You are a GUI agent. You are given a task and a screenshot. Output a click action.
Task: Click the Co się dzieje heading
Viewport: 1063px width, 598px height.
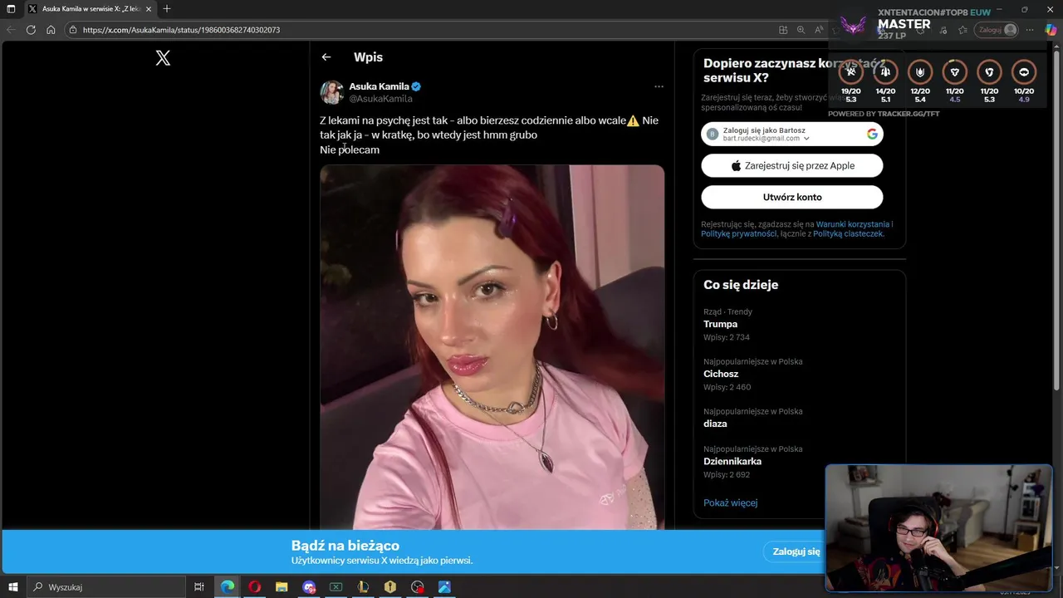click(x=741, y=285)
